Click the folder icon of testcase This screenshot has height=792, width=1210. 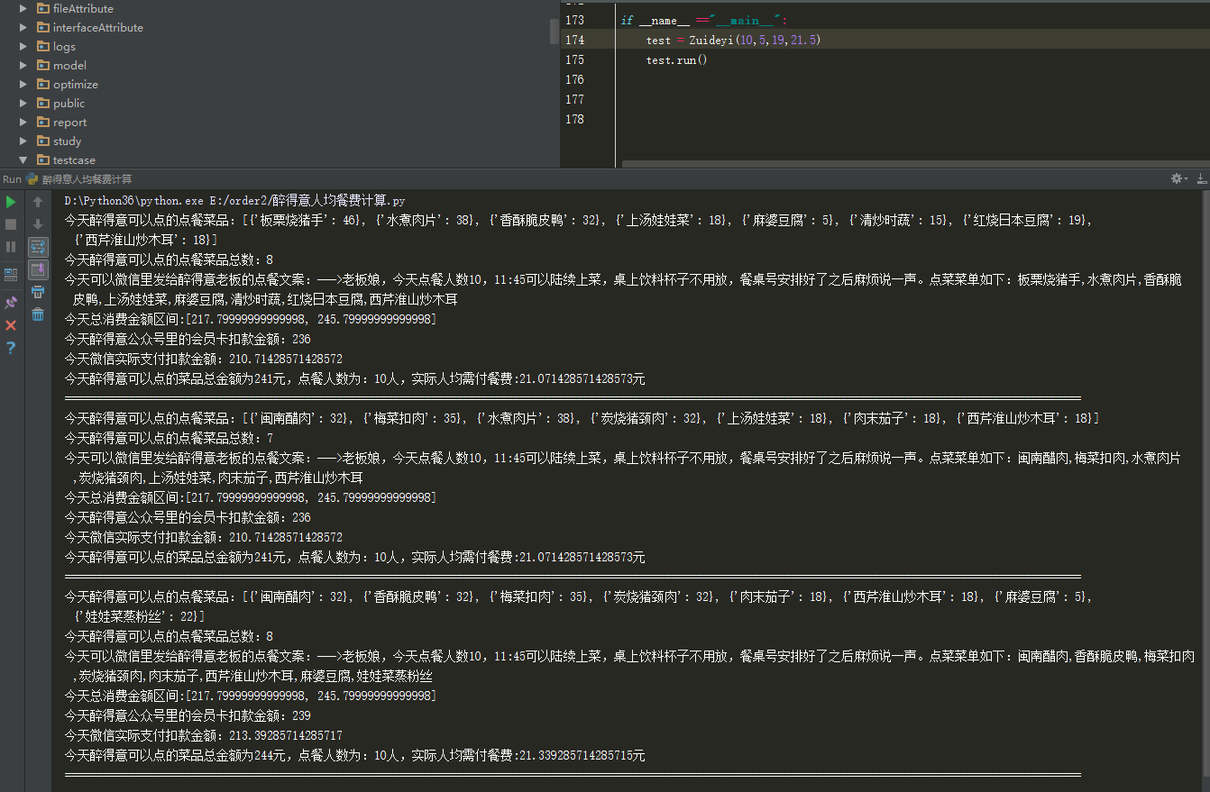click(43, 159)
